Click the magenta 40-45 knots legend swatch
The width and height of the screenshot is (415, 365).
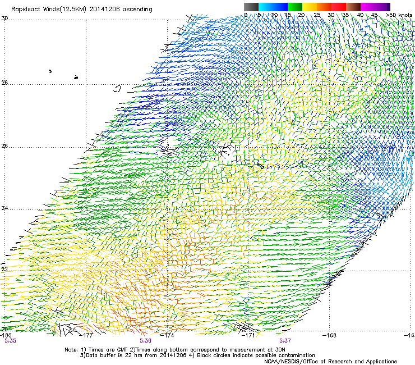368,7
